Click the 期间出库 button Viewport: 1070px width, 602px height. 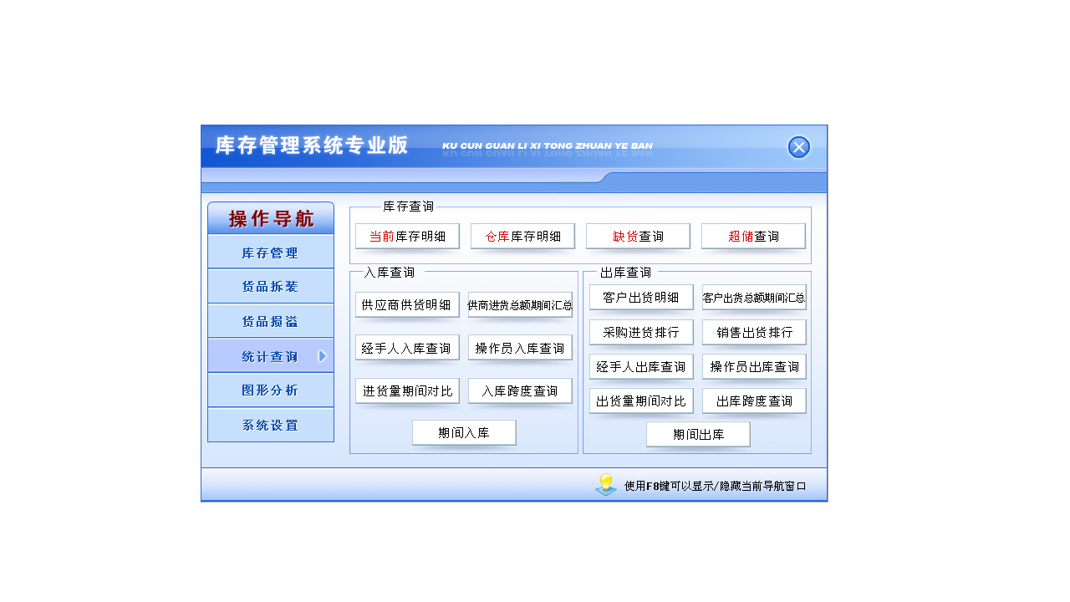pos(698,434)
